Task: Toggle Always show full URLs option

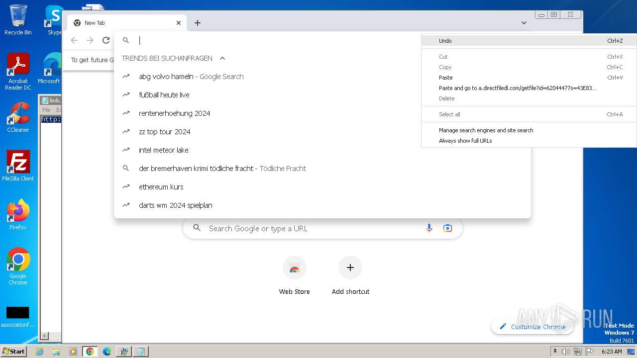Action: 529,141
